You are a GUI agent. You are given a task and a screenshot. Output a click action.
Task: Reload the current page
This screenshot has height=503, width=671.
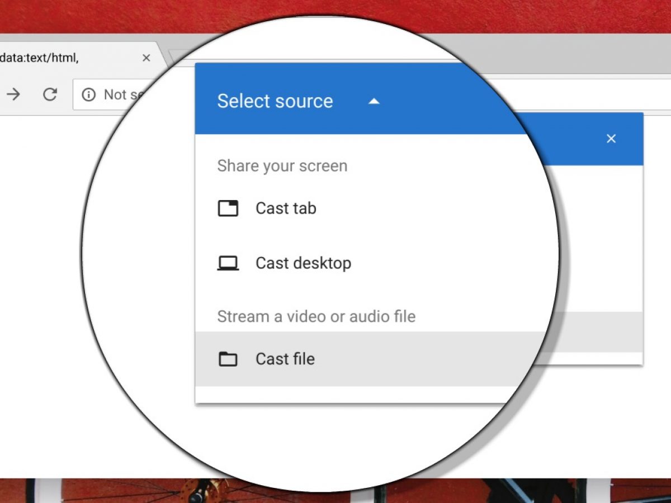coord(50,94)
